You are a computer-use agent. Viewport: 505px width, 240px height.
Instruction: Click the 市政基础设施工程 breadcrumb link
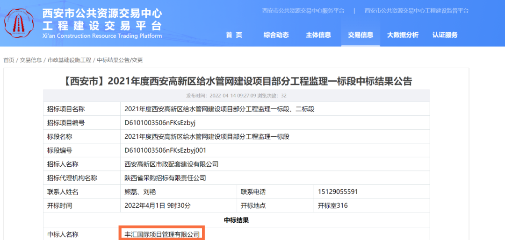click(69, 60)
